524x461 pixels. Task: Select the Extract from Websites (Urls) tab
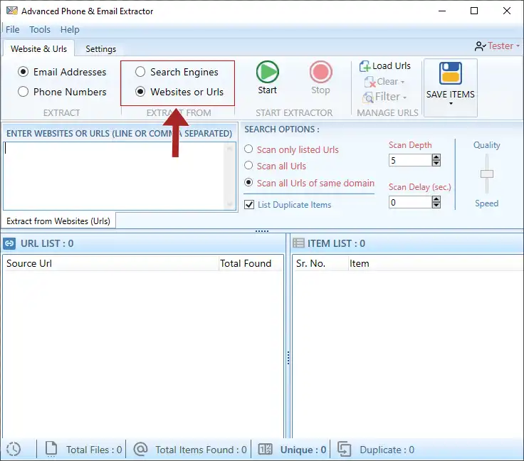pos(58,221)
